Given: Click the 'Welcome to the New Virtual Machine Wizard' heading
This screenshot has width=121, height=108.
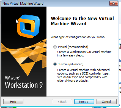Looking at the screenshot, I should (x=82, y=21).
